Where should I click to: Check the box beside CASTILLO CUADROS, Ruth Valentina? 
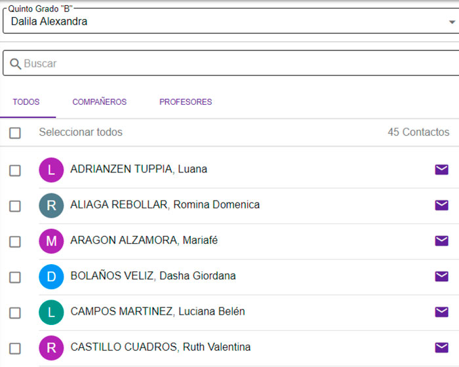coord(15,348)
